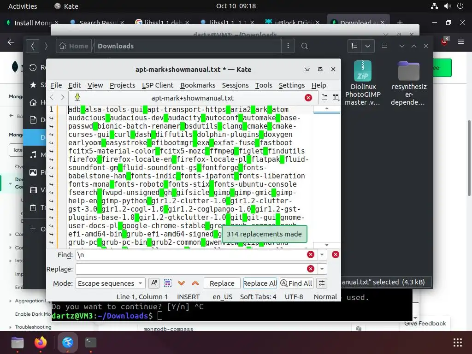Open Soft Tabs: 4 indentation settings
Image resolution: width=472 pixels, height=354 pixels.
[x=258, y=297]
